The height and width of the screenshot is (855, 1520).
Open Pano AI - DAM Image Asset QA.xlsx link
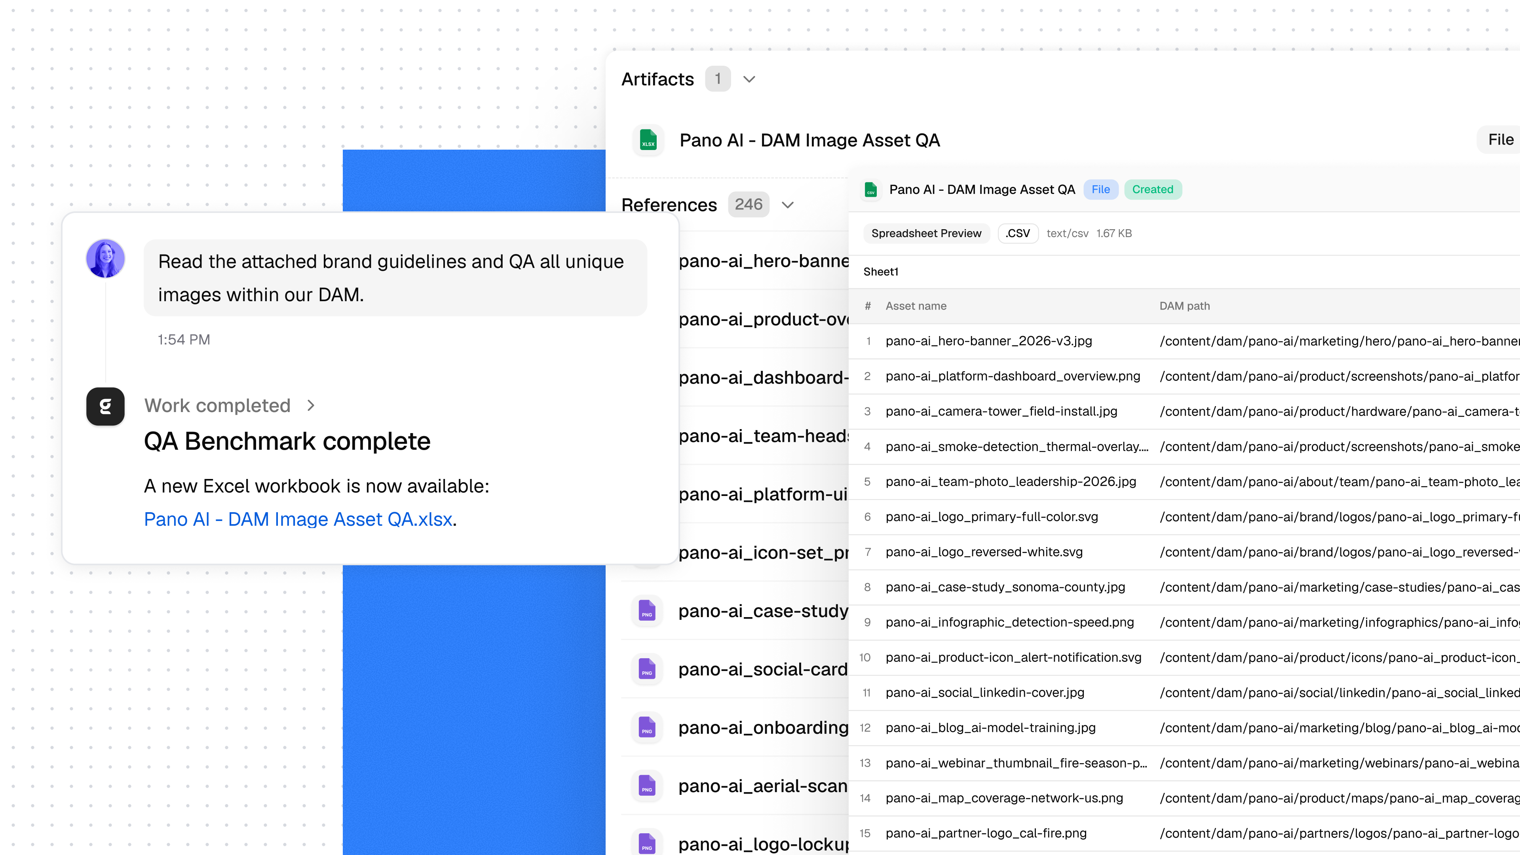coord(298,519)
